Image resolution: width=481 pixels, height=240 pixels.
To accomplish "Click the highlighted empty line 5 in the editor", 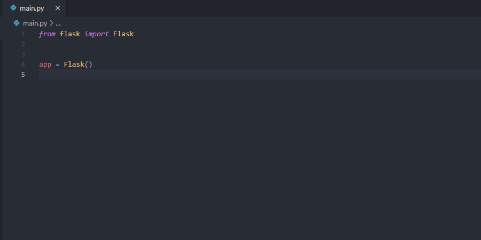I will pos(257,75).
